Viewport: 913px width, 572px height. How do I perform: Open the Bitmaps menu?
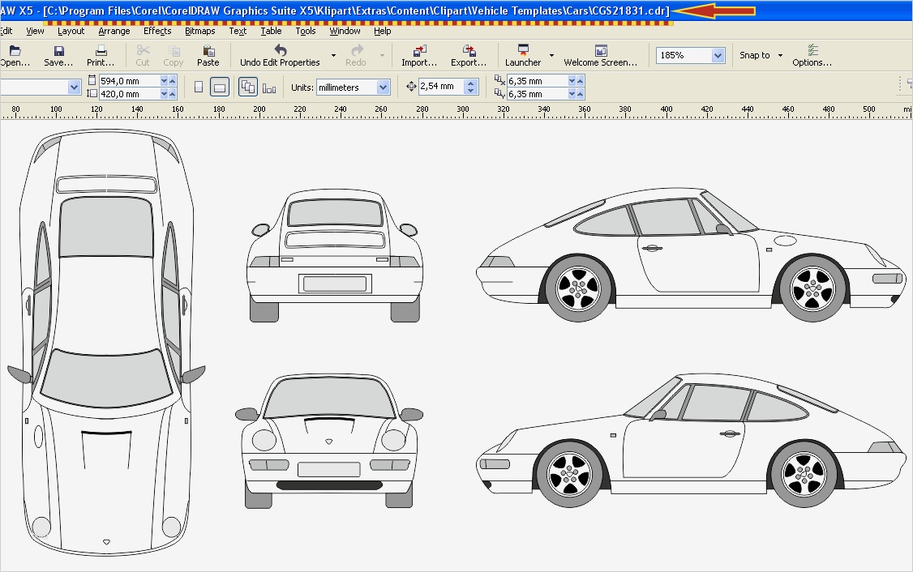[199, 31]
